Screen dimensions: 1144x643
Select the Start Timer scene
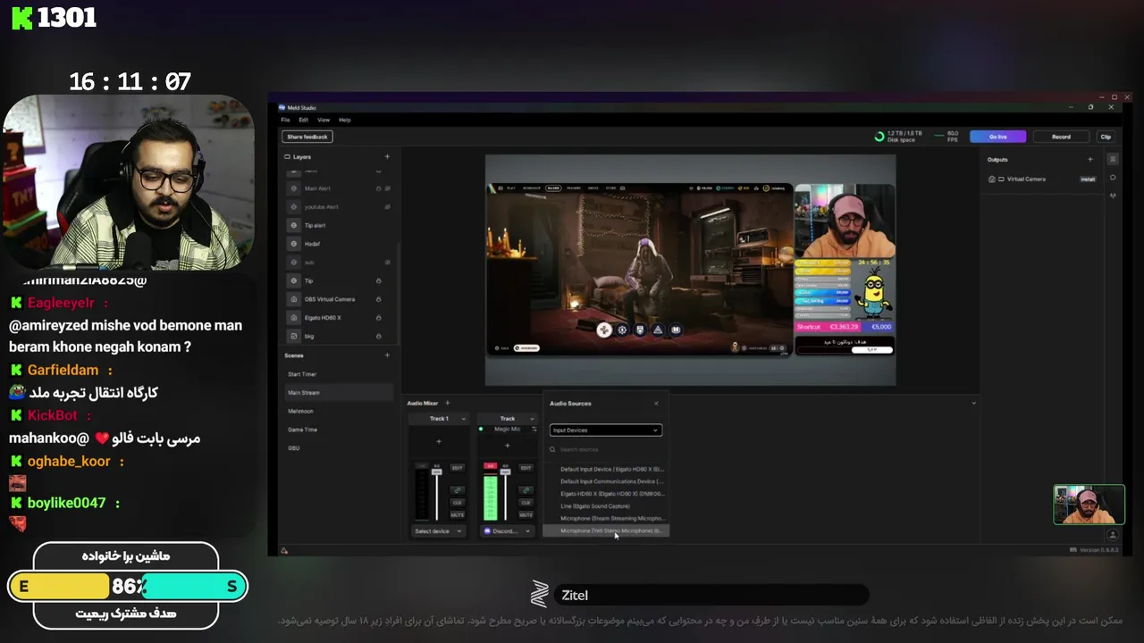pos(338,374)
